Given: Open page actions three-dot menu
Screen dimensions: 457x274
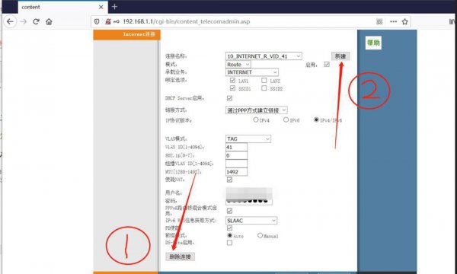Looking at the screenshot, I should click(393, 21).
